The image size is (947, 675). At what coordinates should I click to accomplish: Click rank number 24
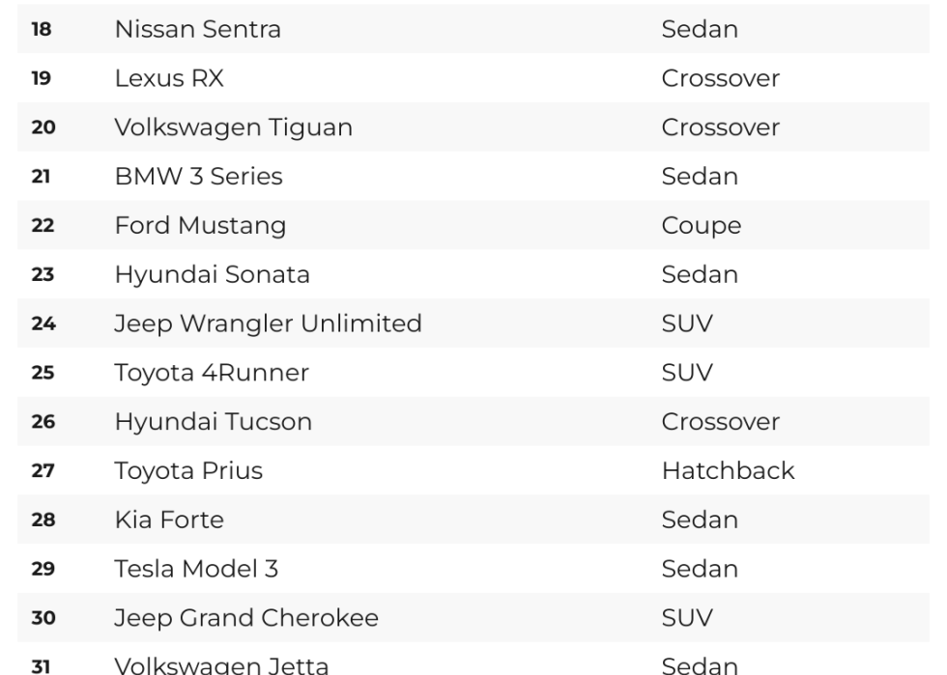[43, 323]
